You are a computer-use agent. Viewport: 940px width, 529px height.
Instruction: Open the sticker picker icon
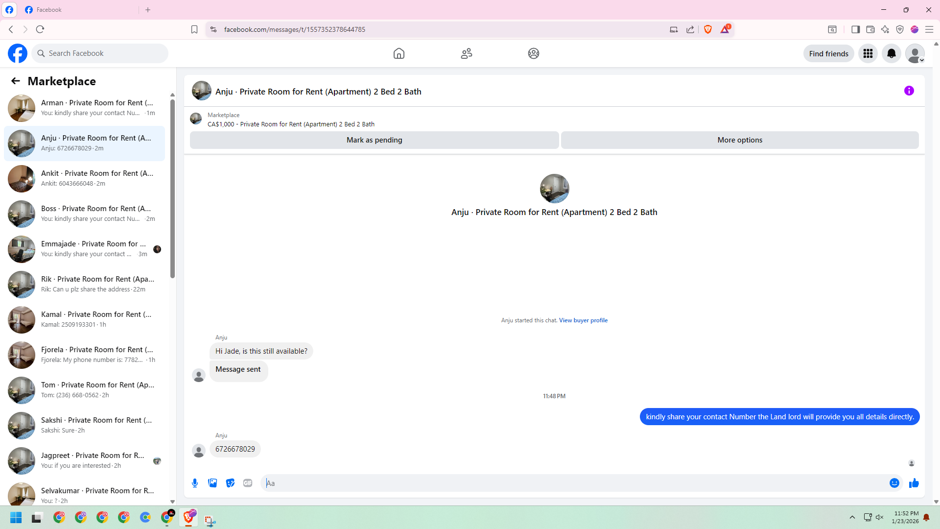point(230,483)
